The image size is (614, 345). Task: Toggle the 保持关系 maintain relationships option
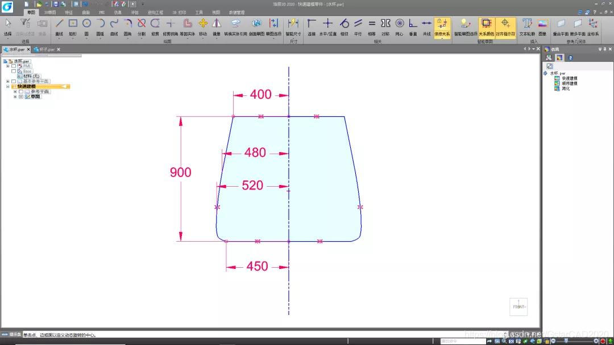coord(442,27)
